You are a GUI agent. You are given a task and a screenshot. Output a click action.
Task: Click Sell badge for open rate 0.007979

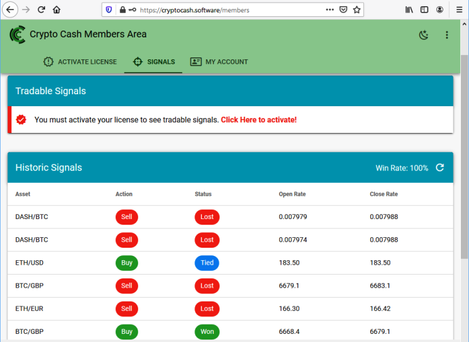tap(127, 217)
